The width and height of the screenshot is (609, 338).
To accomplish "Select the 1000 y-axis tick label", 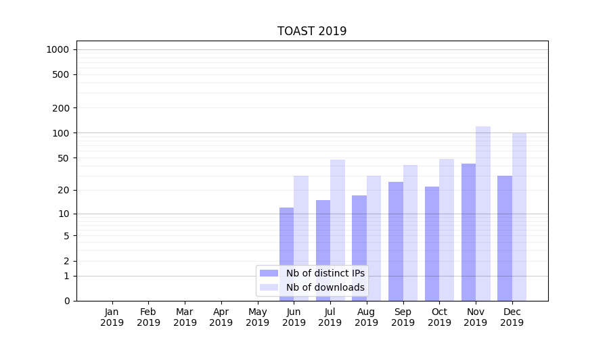I will point(58,49).
